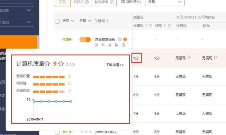Viewport: 226px width, 135px height.
Task: Sort by 关键词 column arrow
Action: (107, 21)
